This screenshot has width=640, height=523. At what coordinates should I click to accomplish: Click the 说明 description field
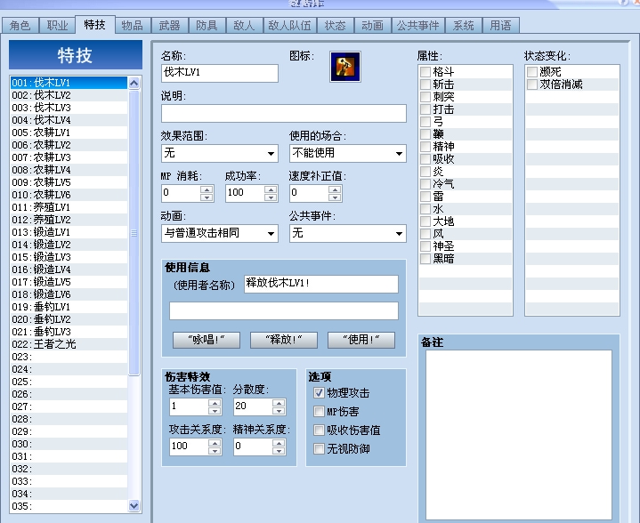[x=284, y=114]
